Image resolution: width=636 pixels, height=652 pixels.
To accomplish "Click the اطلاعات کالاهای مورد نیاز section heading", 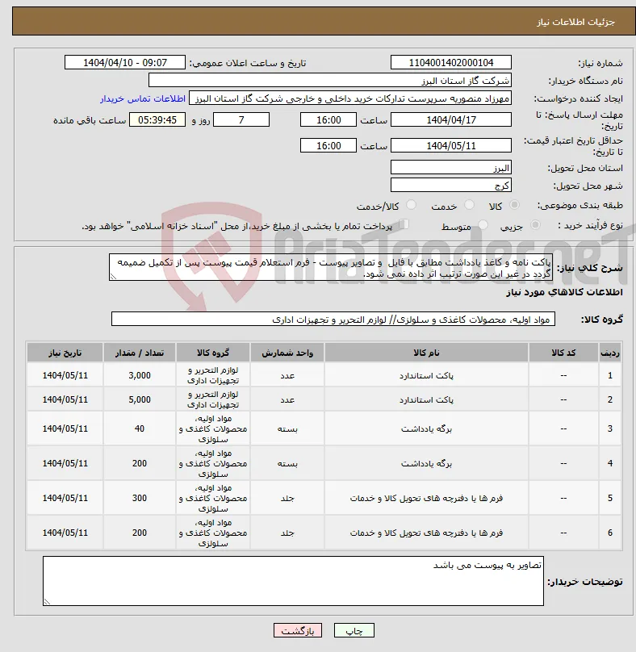I will coord(564,292).
